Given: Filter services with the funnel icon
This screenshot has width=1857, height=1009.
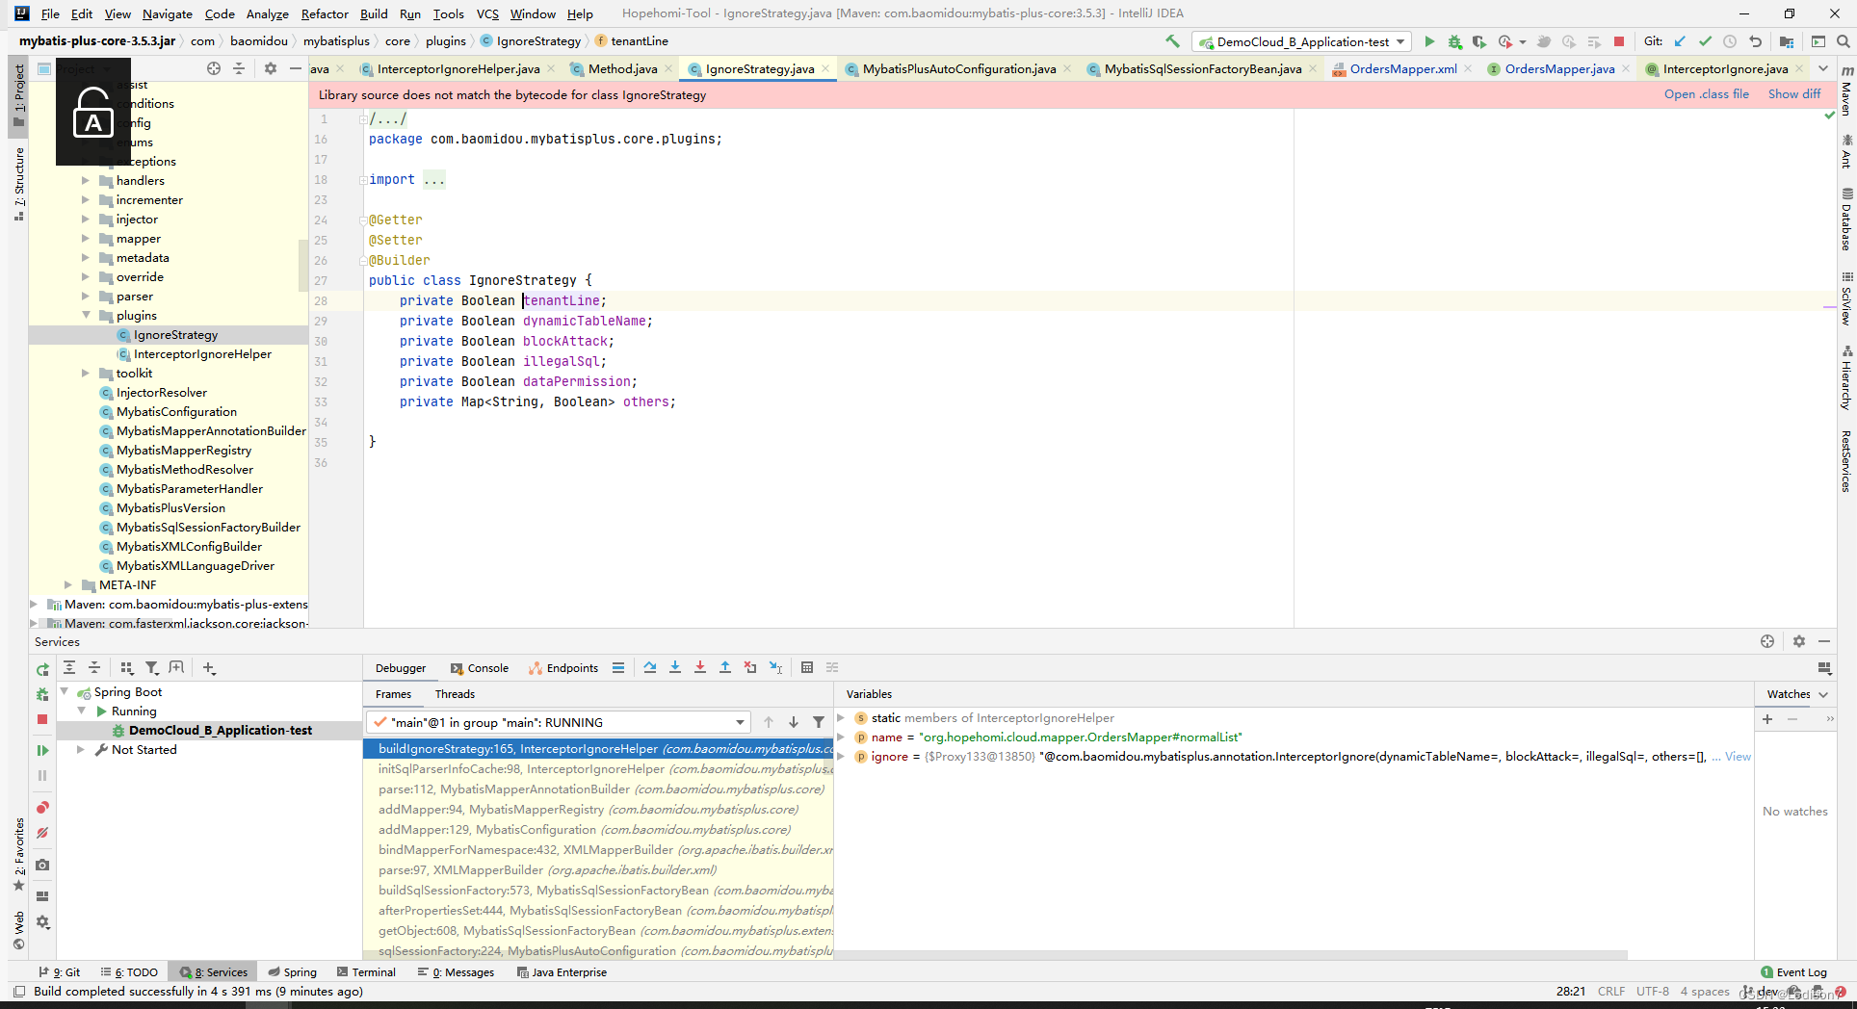Looking at the screenshot, I should tap(151, 667).
